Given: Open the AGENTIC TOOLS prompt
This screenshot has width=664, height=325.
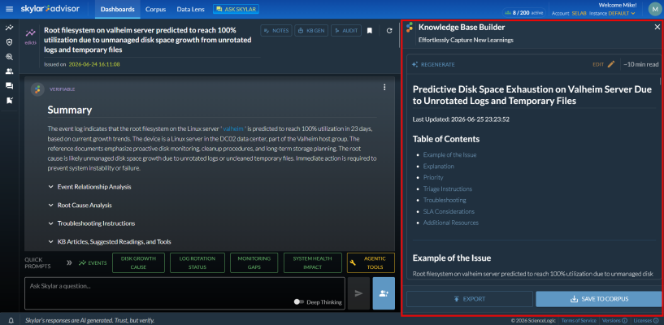Looking at the screenshot, I should pyautogui.click(x=371, y=262).
